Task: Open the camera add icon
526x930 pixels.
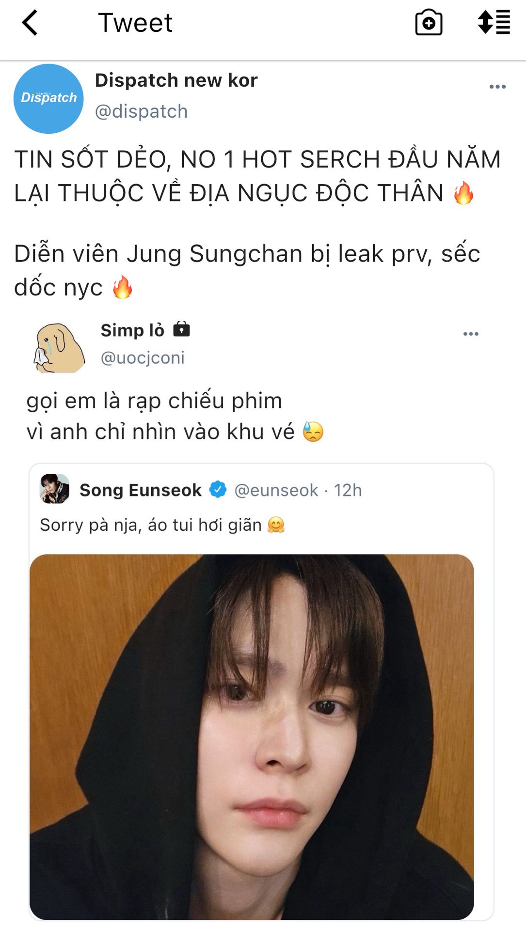Action: [429, 23]
